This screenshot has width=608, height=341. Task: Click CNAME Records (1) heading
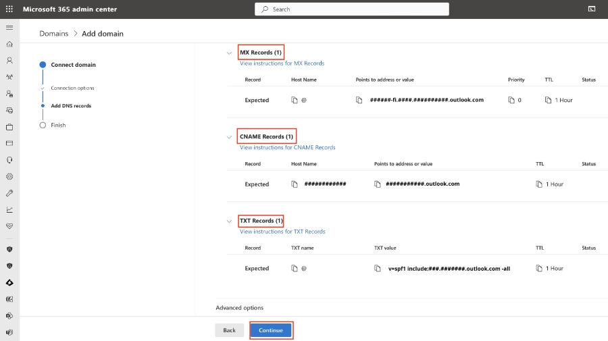point(266,136)
